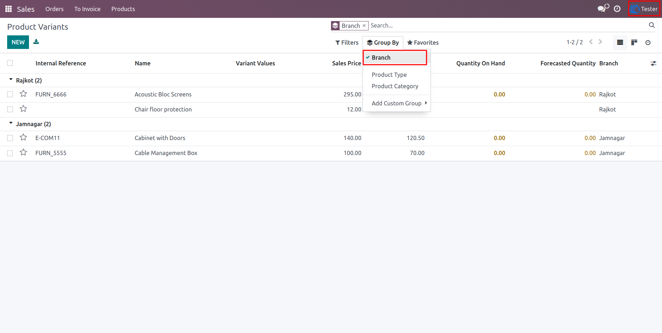Check the FURN_6666 row checkbox
662x333 pixels.
click(10, 94)
